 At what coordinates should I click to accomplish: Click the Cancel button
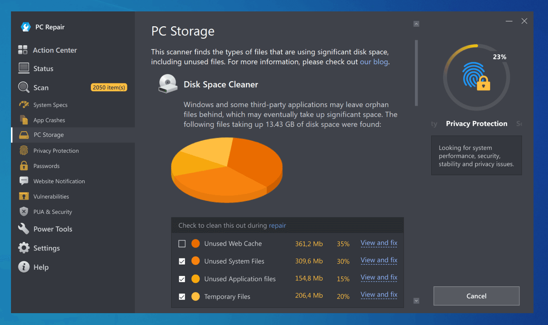tap(476, 296)
